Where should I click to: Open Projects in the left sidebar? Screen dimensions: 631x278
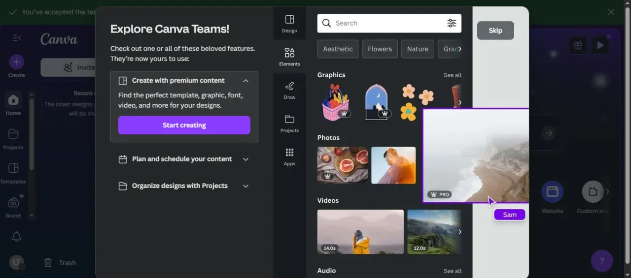(x=13, y=139)
